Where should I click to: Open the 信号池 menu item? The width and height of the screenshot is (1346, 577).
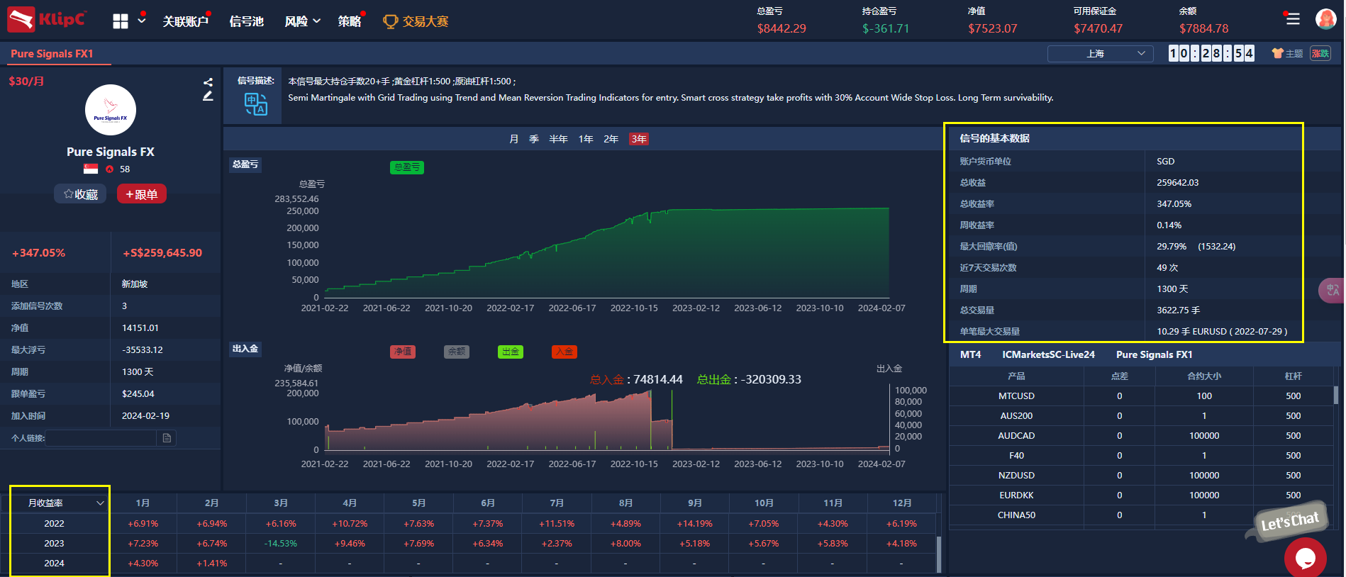click(247, 21)
